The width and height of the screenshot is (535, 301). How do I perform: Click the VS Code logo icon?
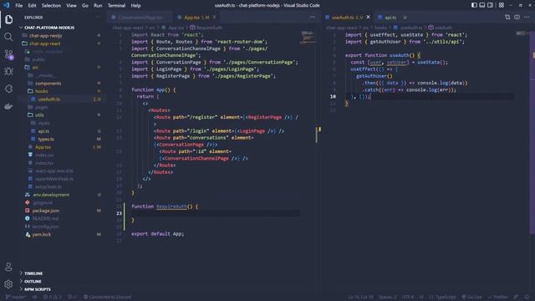click(x=6, y=5)
